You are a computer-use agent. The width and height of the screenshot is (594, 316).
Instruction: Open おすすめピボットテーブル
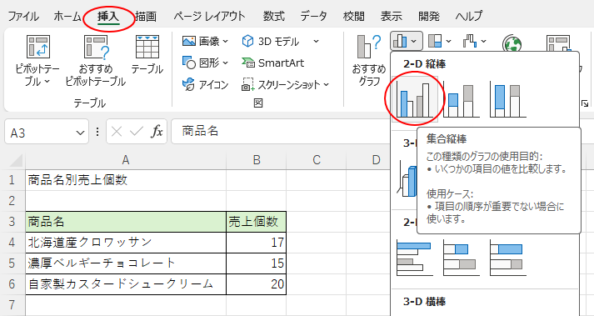click(96, 61)
